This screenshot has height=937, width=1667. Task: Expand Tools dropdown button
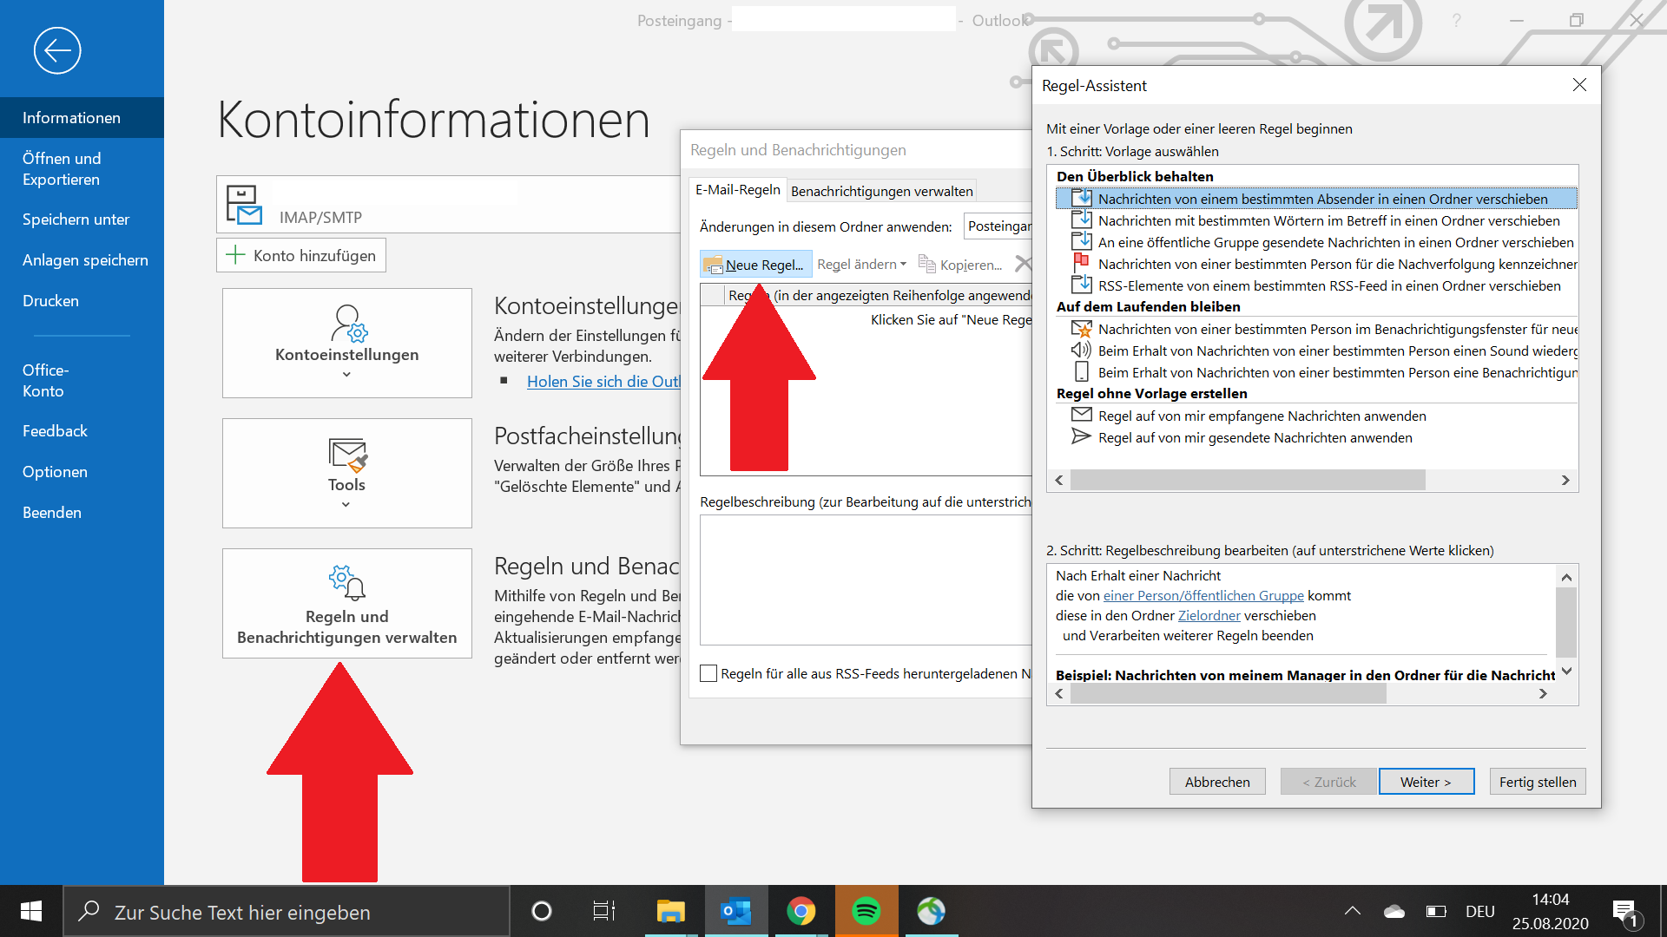tap(347, 474)
